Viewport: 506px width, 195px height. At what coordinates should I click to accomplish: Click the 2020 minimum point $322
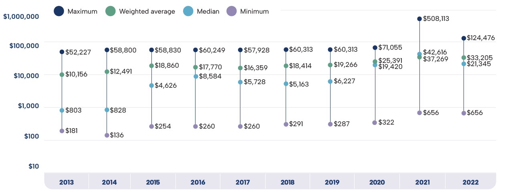click(x=375, y=123)
